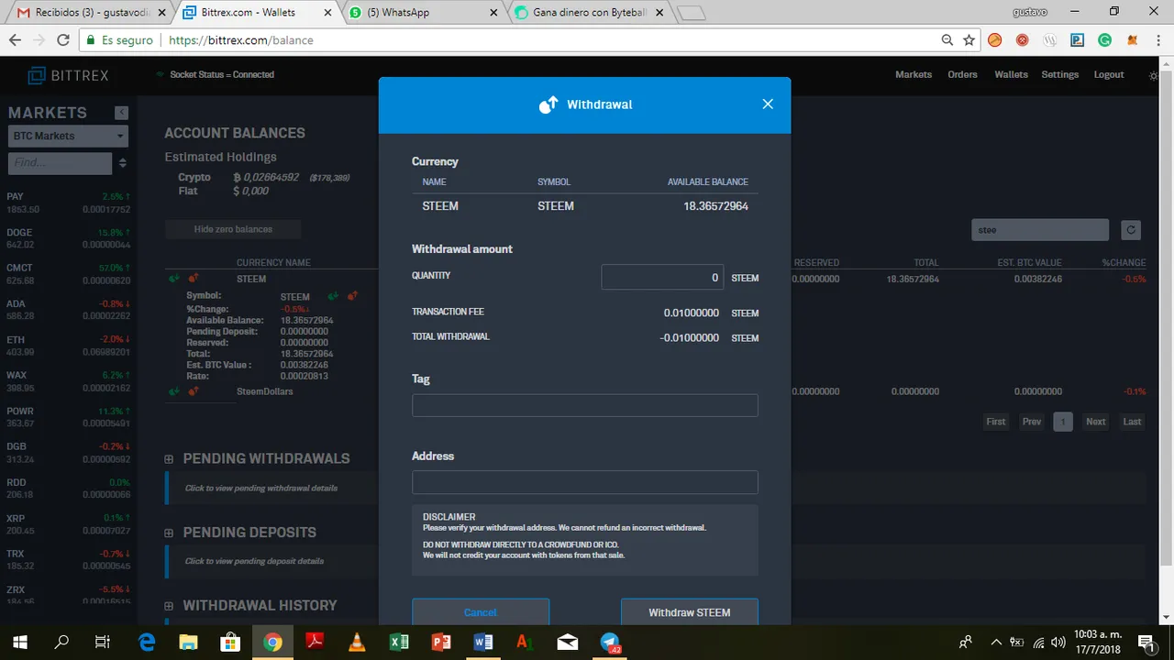Open Settings in top navigation
Viewport: 1174px width, 660px height.
click(1060, 75)
